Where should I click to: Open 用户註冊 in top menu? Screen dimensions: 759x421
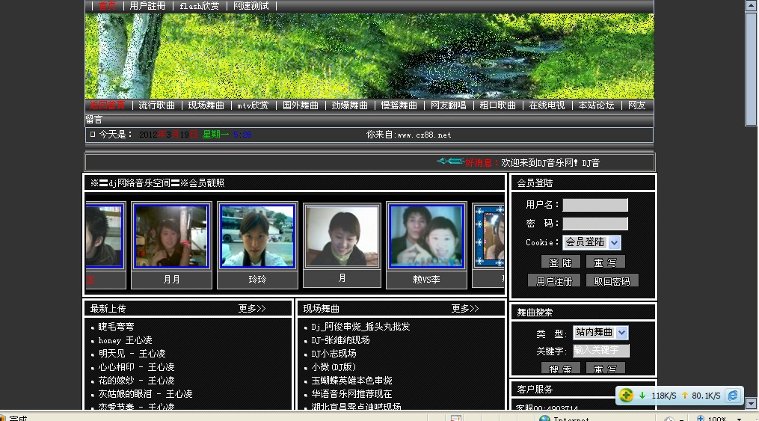tap(147, 6)
